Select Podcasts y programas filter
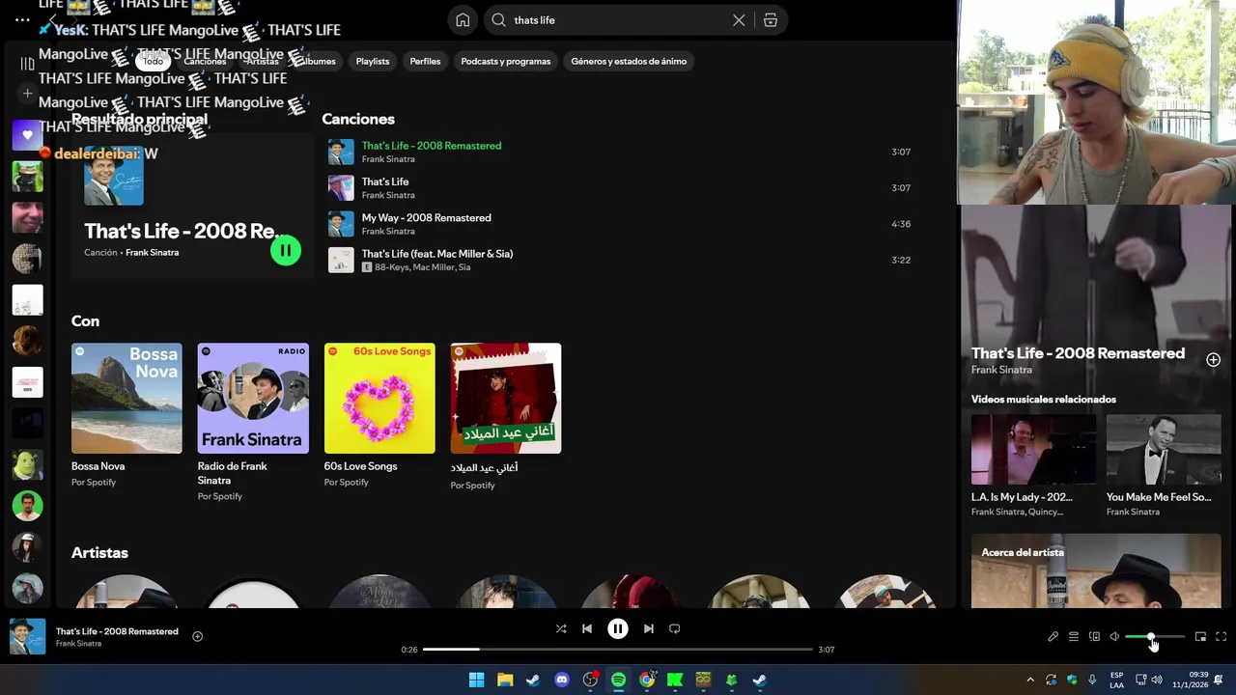 coord(506,61)
